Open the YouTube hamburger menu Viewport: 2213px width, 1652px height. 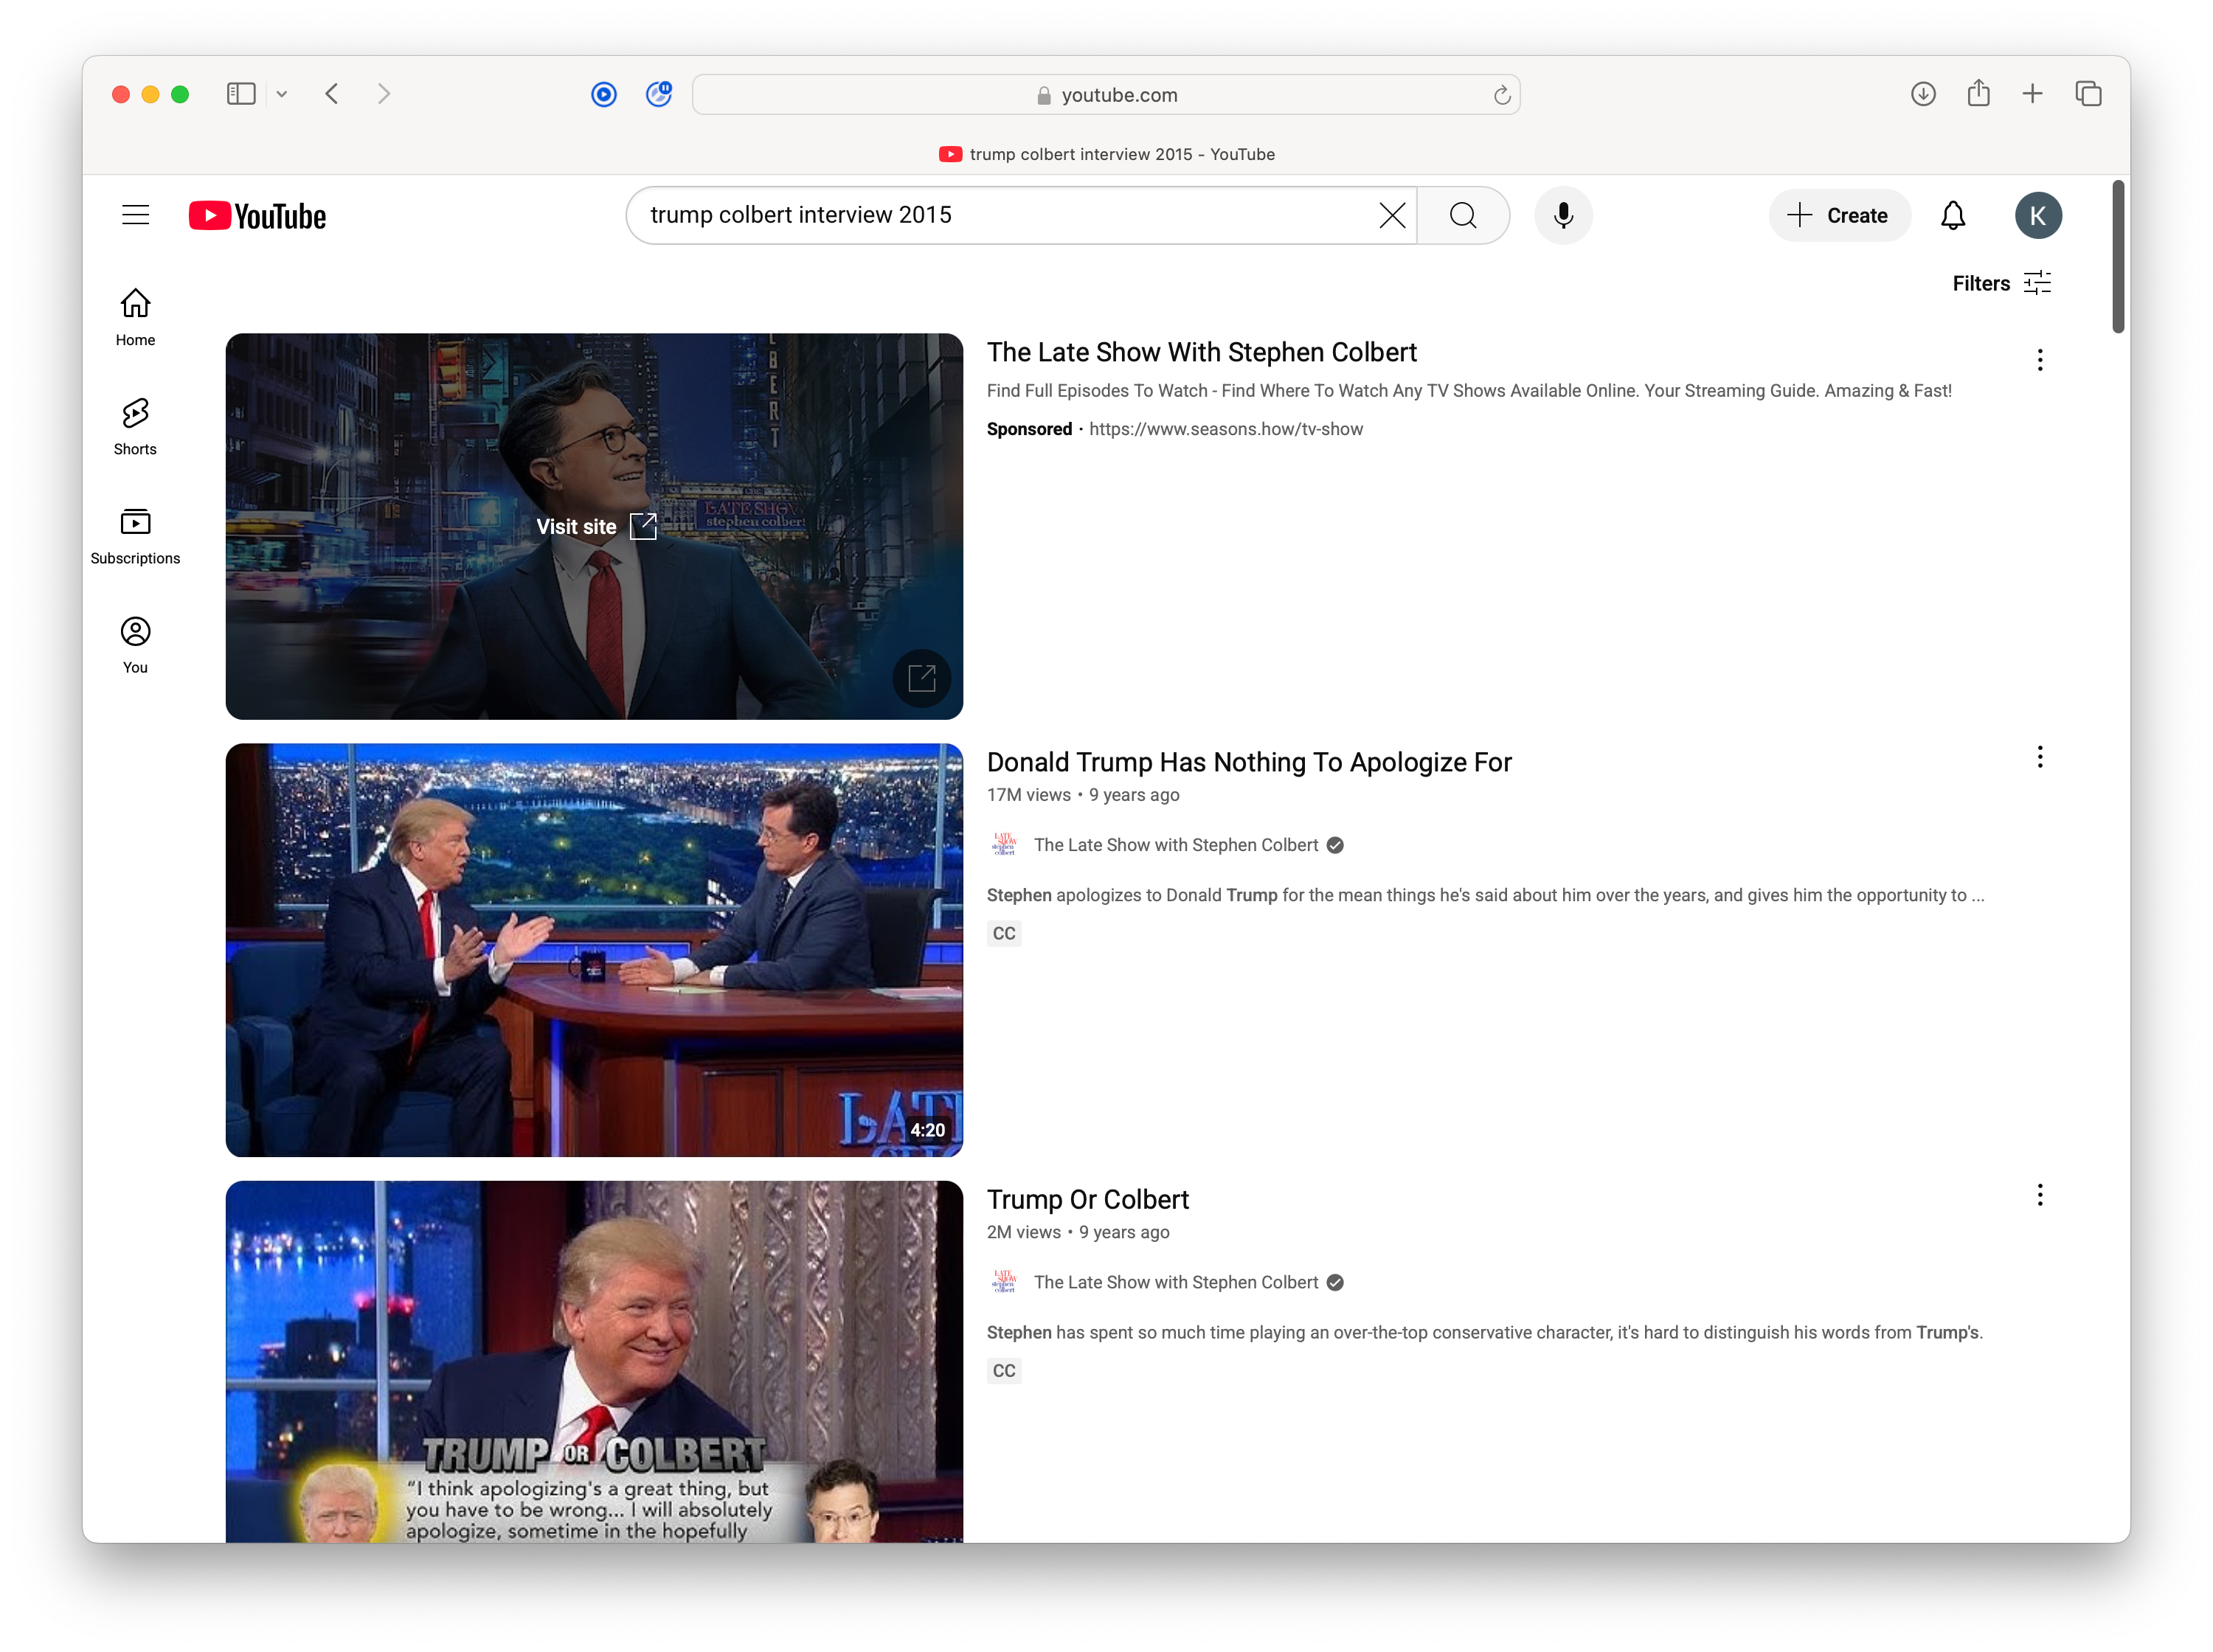[135, 214]
